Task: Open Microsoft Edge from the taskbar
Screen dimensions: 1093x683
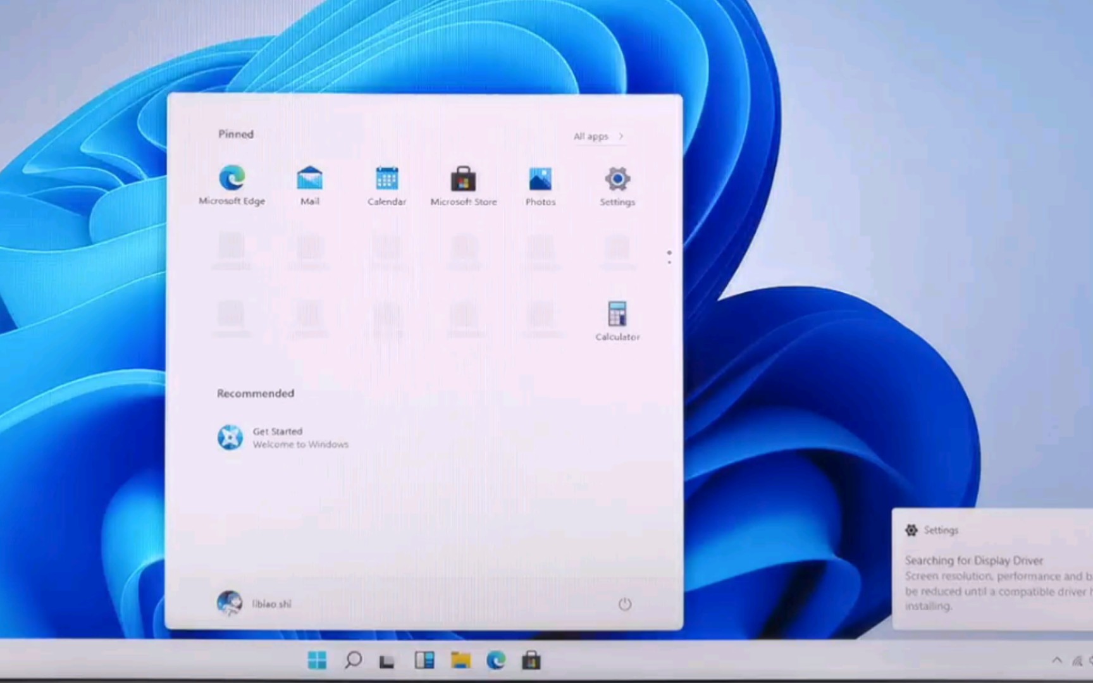Action: 496,660
